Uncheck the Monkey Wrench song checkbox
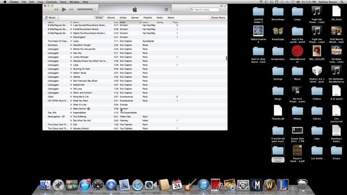Viewport: 347px width, 195px height. [71, 128]
